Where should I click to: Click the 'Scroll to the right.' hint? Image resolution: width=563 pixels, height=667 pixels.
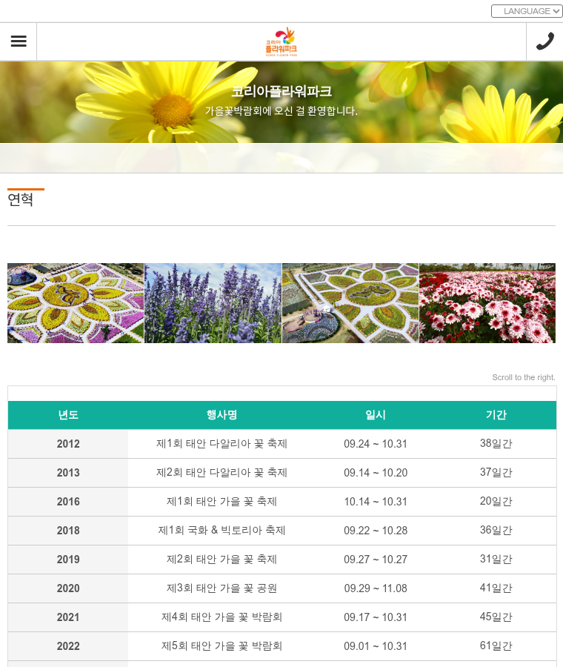pyautogui.click(x=524, y=377)
